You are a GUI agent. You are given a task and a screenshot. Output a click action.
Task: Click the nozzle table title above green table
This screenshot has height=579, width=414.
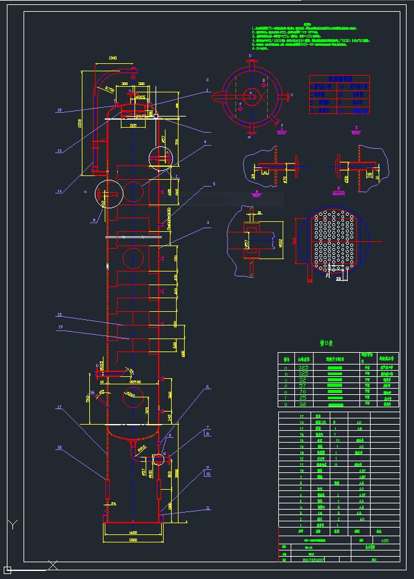pyautogui.click(x=326, y=343)
